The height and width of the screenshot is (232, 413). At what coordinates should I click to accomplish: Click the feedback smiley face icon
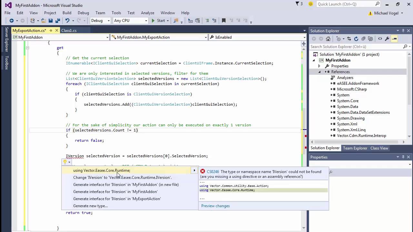tap(310, 4)
